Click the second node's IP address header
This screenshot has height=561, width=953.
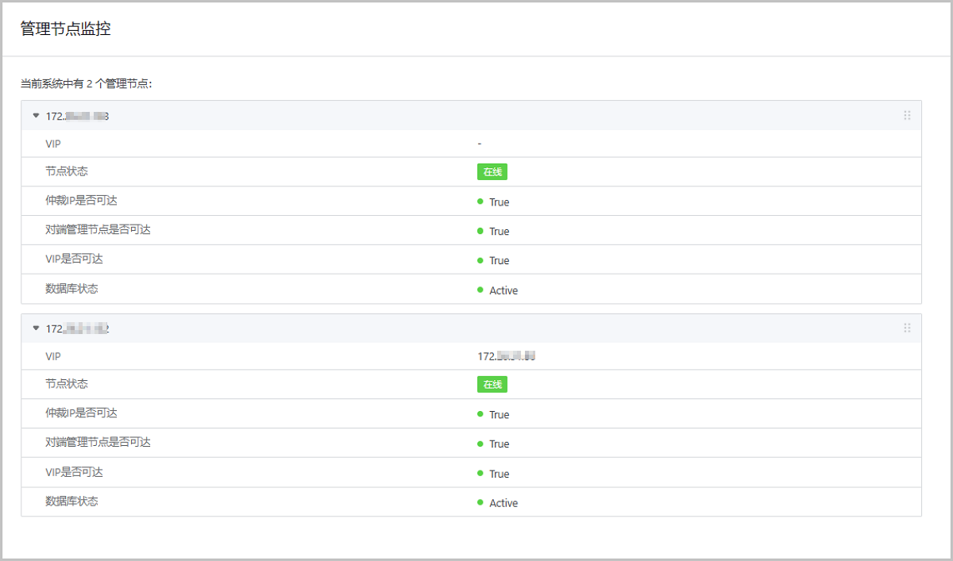(77, 329)
